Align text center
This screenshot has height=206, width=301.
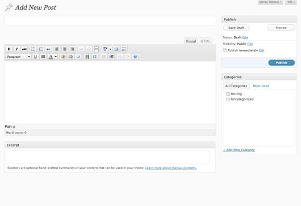pyautogui.click(x=65, y=49)
